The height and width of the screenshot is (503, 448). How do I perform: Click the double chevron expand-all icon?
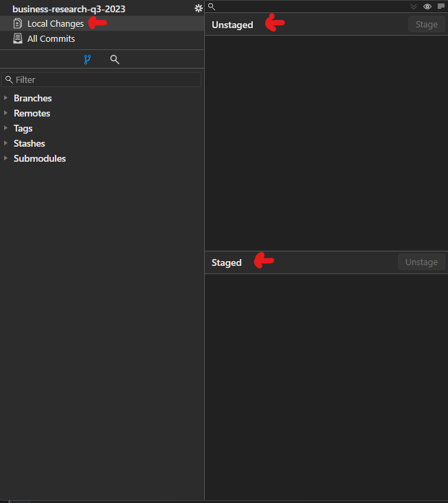414,6
